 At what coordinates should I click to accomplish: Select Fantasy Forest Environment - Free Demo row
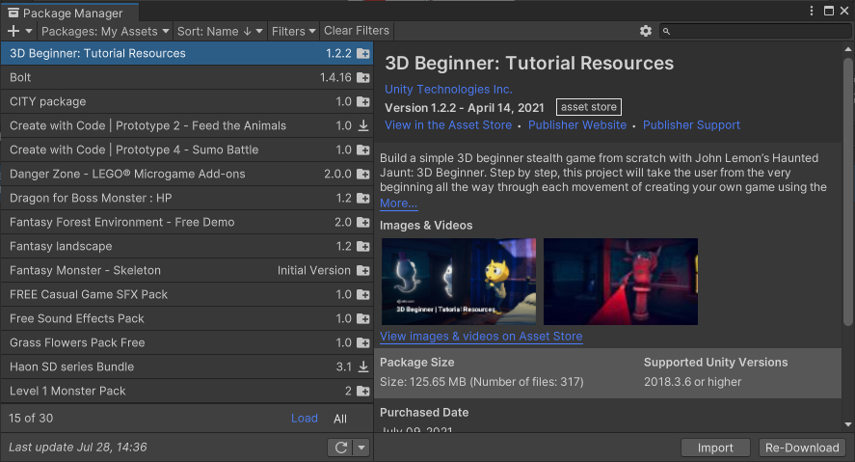[186, 222]
